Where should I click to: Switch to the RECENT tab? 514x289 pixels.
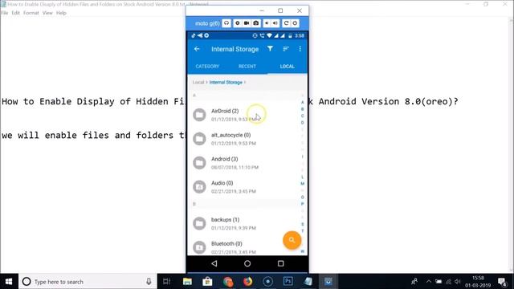click(247, 66)
